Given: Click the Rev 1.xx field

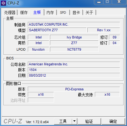Looking at the screenshot, I should (104, 30).
